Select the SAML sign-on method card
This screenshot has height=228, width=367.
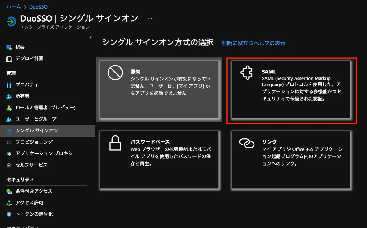click(x=291, y=89)
